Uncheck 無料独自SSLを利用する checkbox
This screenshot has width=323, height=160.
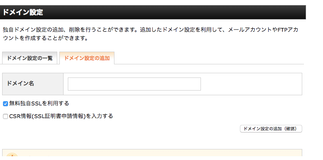(6, 104)
